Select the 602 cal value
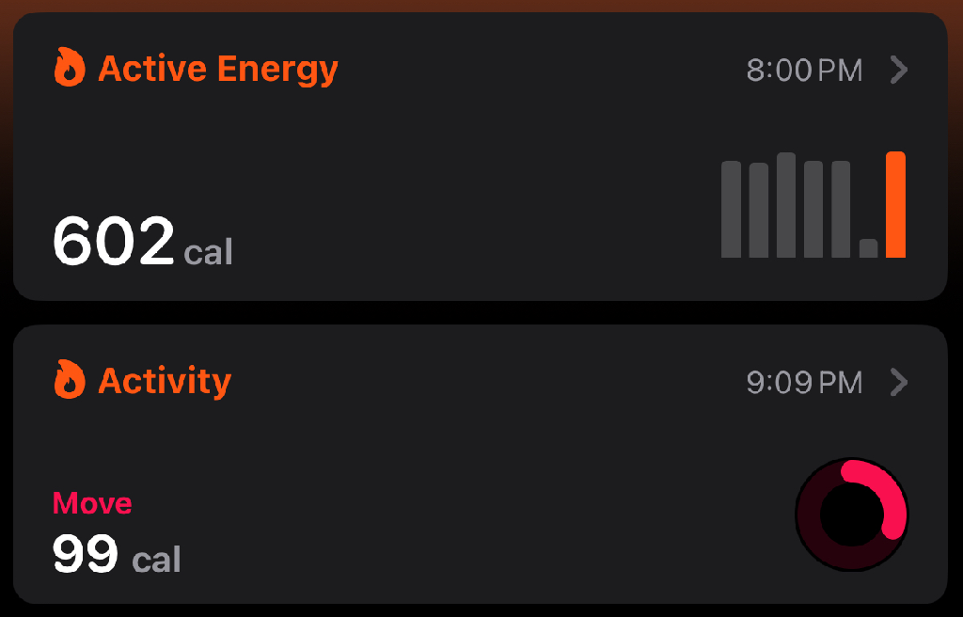The height and width of the screenshot is (617, 963). point(143,241)
